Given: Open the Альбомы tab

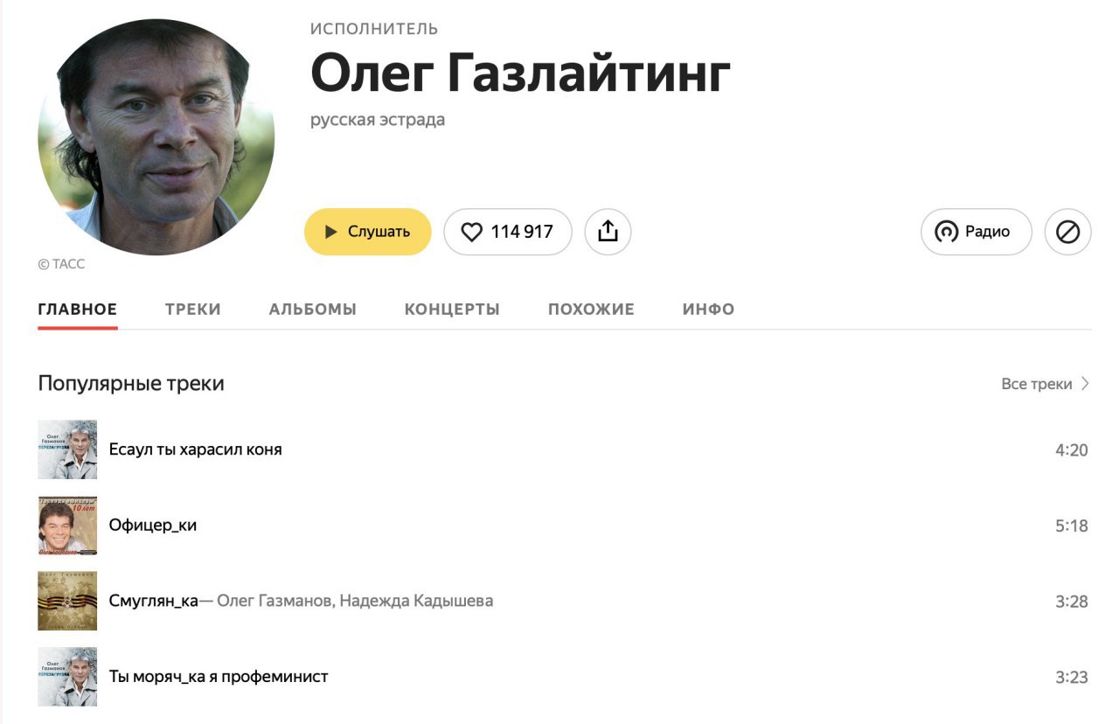Looking at the screenshot, I should 313,309.
